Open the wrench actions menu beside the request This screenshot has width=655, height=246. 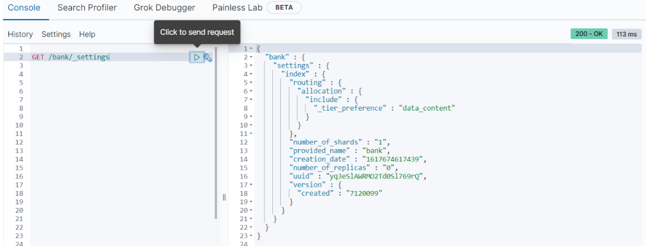point(208,57)
